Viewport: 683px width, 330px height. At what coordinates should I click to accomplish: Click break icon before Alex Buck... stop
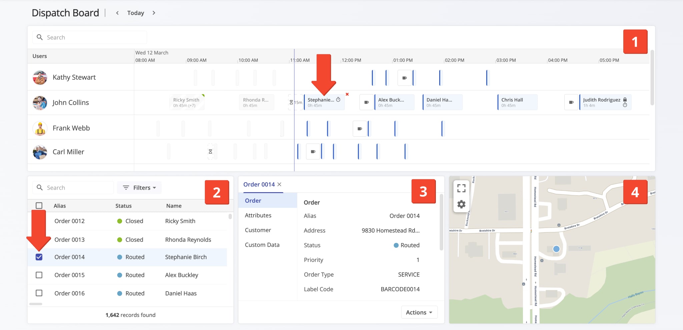(367, 102)
